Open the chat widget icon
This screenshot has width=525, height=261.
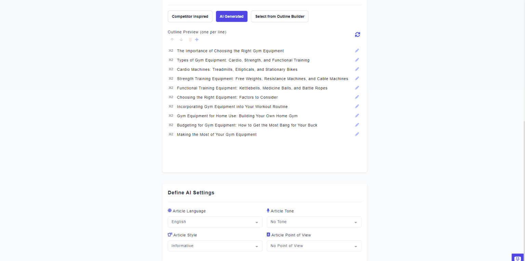(517, 258)
